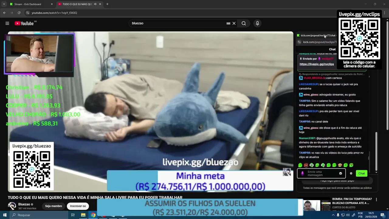Open options menu for suggested video
The height and width of the screenshot is (219, 389).
377,200
